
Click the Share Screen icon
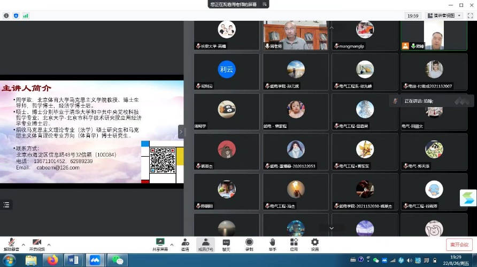tap(160, 244)
